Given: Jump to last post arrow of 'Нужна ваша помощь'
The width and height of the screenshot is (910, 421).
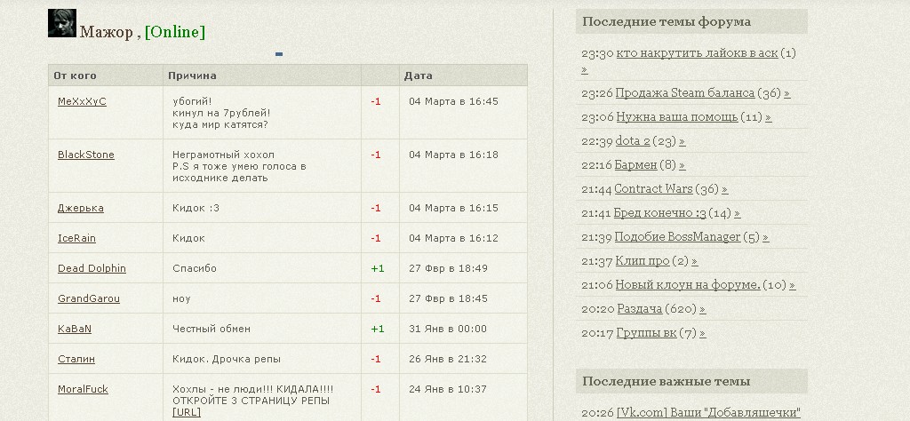Looking at the screenshot, I should coord(769,118).
